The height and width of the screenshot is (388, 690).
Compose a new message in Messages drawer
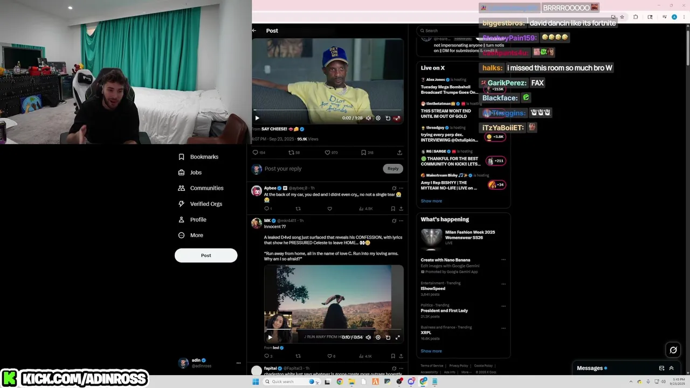point(661,368)
